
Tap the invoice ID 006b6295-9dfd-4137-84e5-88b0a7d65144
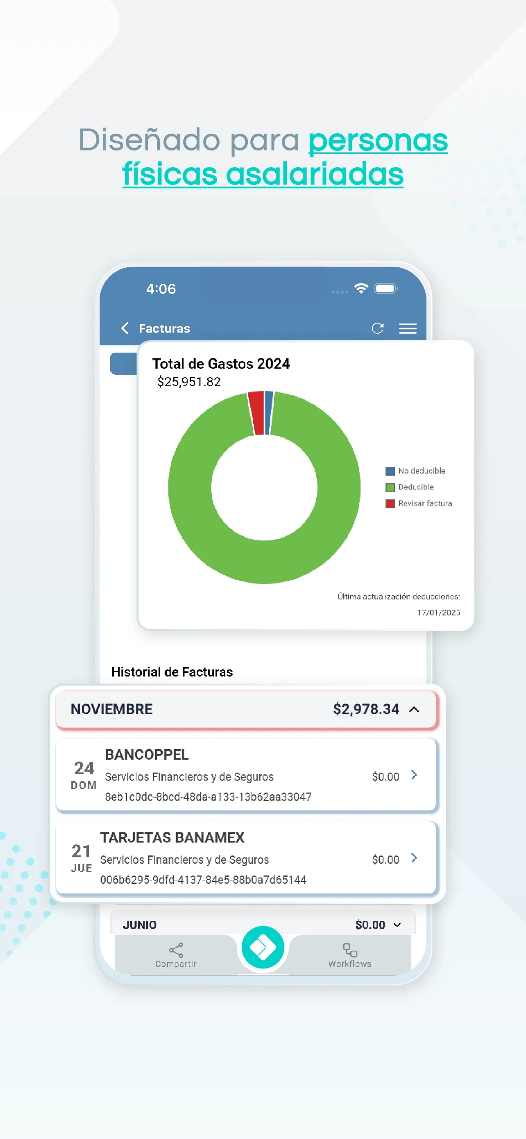click(203, 880)
